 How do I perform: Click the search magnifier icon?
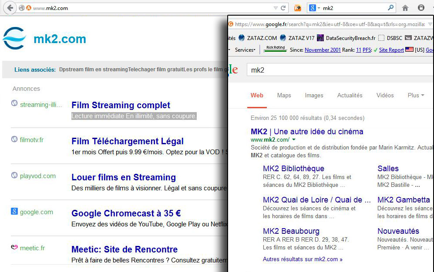(x=390, y=8)
